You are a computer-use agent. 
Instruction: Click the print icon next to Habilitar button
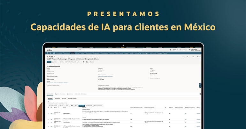click(83, 62)
